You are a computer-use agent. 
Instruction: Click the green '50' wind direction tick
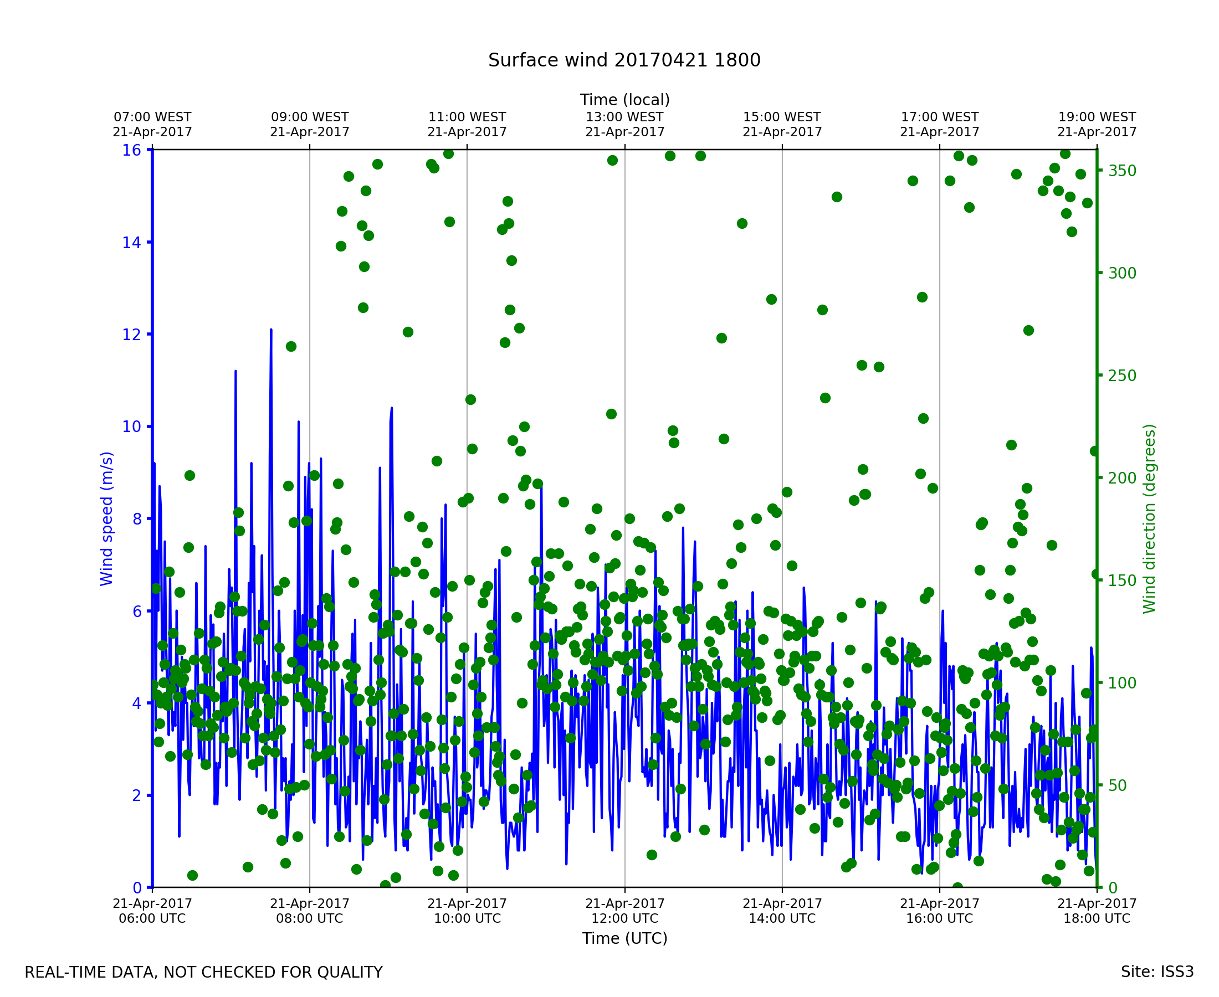tap(1117, 785)
